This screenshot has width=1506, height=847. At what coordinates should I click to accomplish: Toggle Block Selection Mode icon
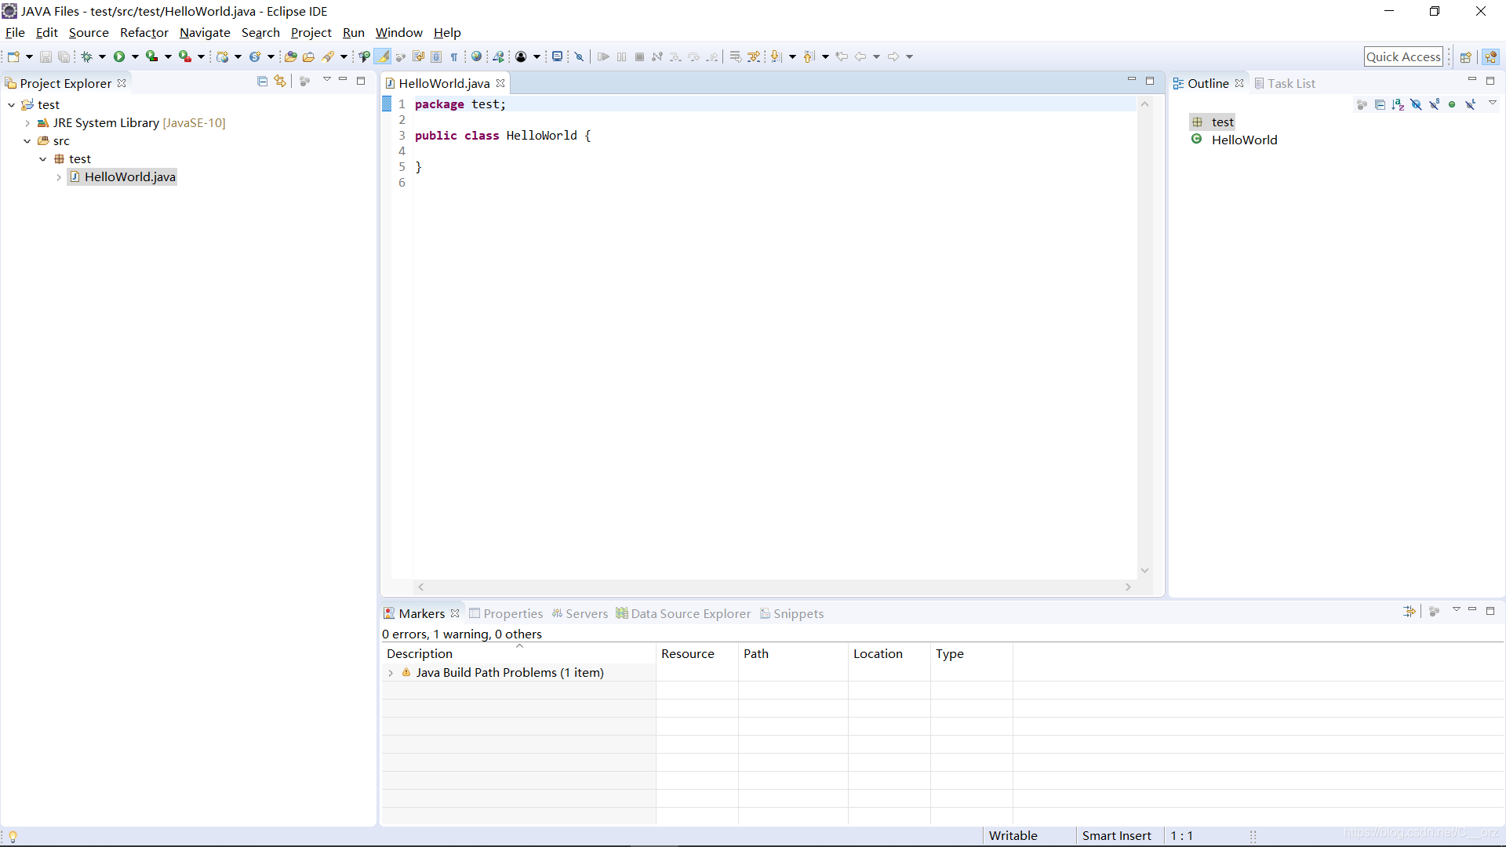436,56
